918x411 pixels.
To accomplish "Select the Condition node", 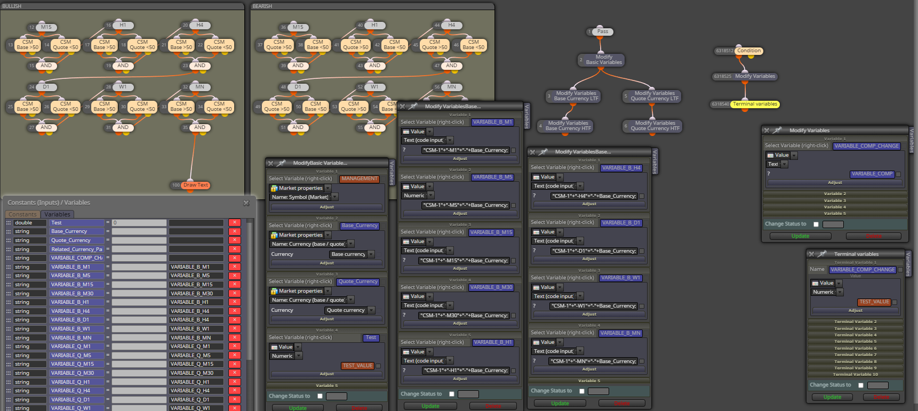I will coord(749,51).
